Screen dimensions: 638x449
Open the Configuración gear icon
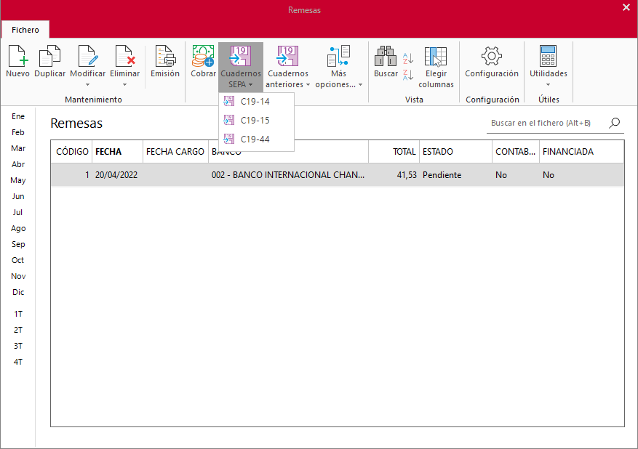coord(492,56)
